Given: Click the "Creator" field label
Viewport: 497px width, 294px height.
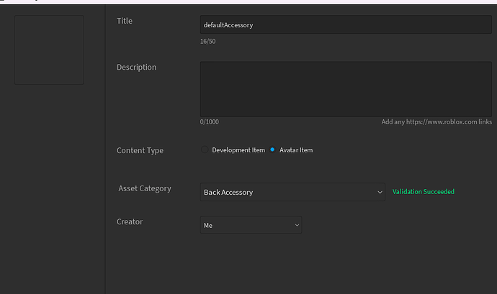Looking at the screenshot, I should click(x=130, y=221).
